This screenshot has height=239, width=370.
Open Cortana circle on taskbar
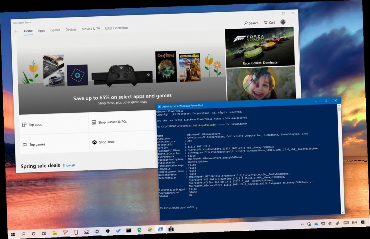coord(34,234)
